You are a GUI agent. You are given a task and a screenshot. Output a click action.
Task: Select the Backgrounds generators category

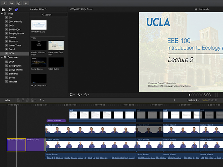click(x=15, y=65)
